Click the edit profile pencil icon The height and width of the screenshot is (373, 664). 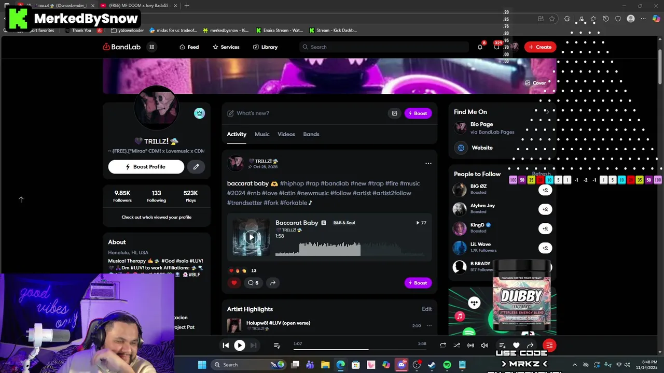point(196,167)
